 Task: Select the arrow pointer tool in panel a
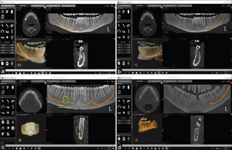(3, 25)
